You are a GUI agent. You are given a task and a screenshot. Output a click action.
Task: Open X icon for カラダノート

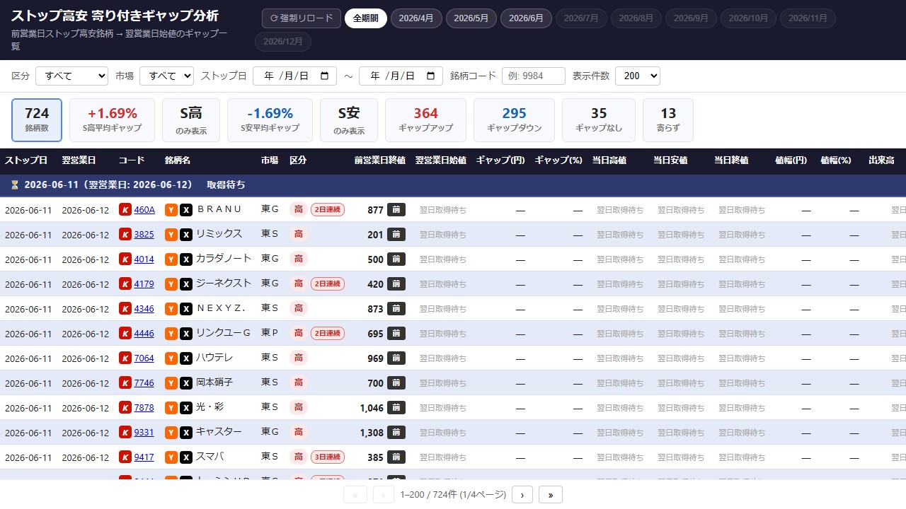click(x=186, y=259)
